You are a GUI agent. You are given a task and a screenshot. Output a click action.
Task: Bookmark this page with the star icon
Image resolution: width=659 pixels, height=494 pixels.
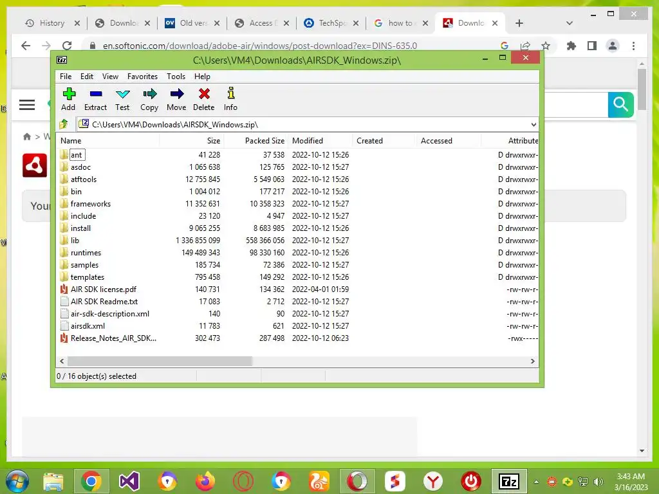pyautogui.click(x=546, y=46)
